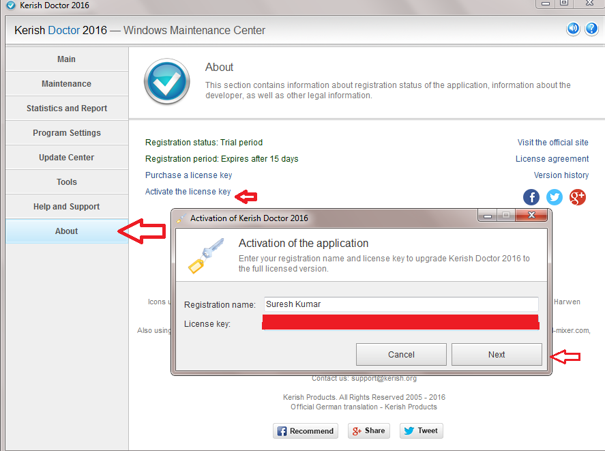Select the About section

67,231
